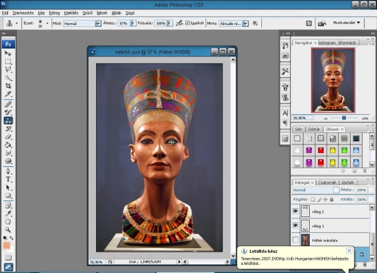
Task: Select the Eyedropper tool
Action: pos(8,213)
